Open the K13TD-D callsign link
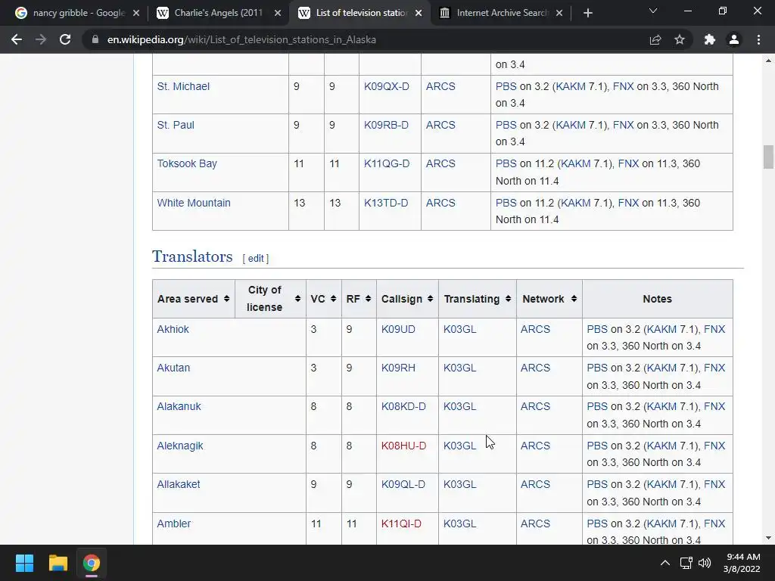 coord(386,203)
